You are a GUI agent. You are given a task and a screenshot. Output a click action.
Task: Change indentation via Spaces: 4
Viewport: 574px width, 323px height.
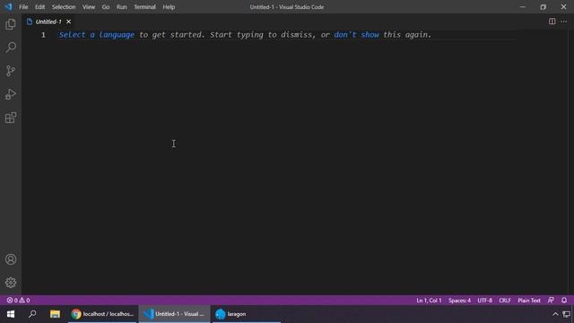(459, 301)
